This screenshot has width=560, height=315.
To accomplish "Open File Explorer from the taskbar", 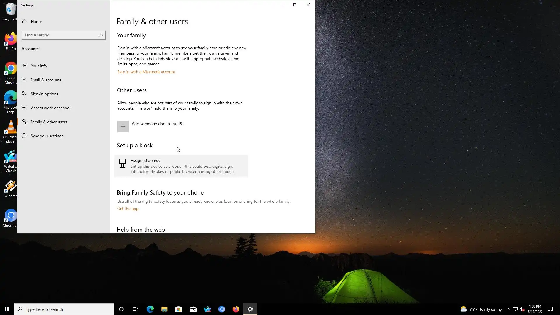I will tap(164, 309).
